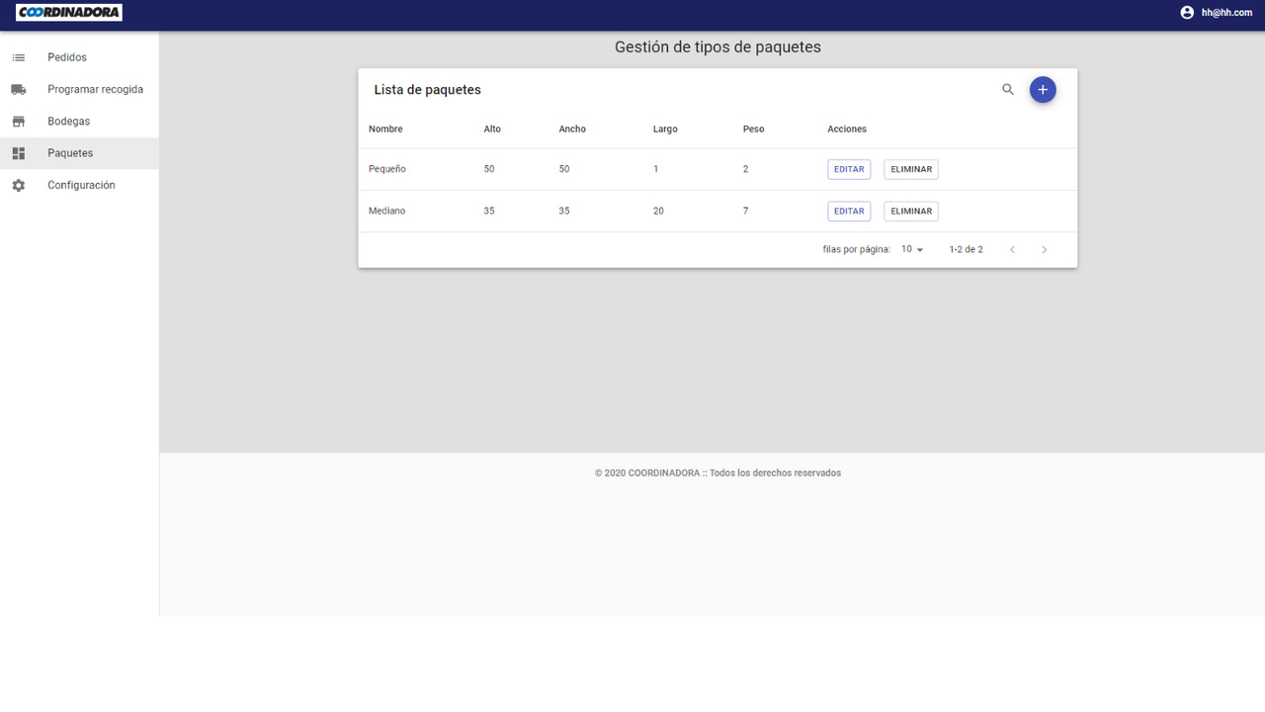The height and width of the screenshot is (712, 1265).
Task: Select the Pedidos list icon in sidebar
Action: 18,56
